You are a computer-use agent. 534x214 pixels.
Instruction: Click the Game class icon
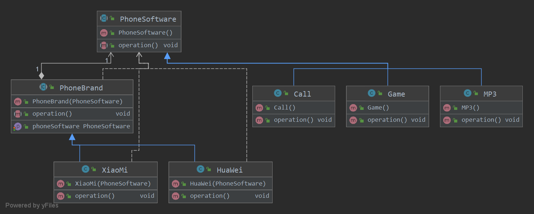372,93
